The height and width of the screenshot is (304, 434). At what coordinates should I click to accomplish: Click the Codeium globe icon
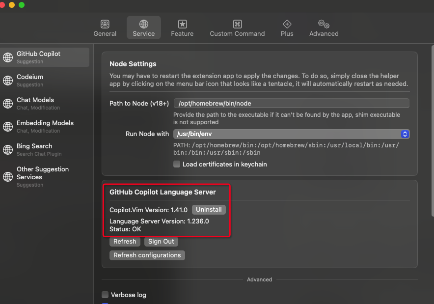point(8,80)
